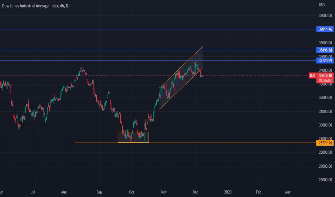Click the 36000.00 price axis value
This screenshot has height=197, width=335.
(325, 43)
